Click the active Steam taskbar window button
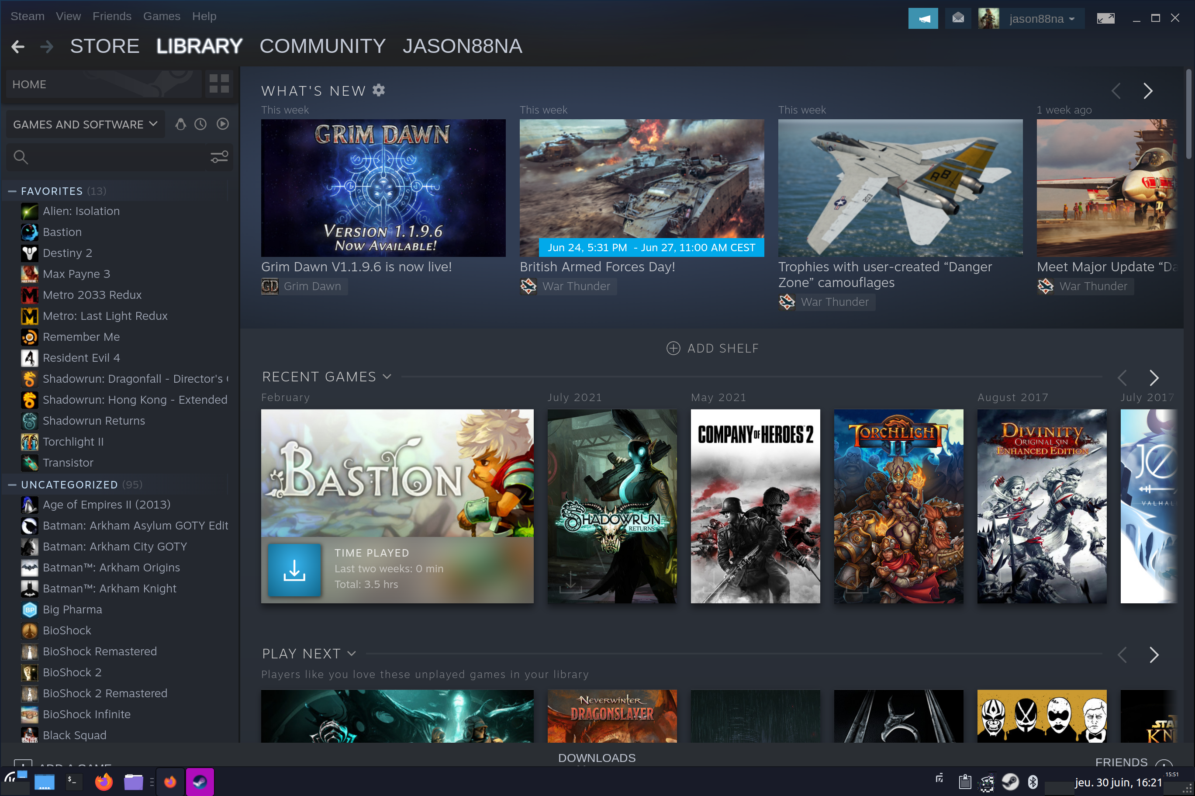Viewport: 1195px width, 796px height. (200, 782)
